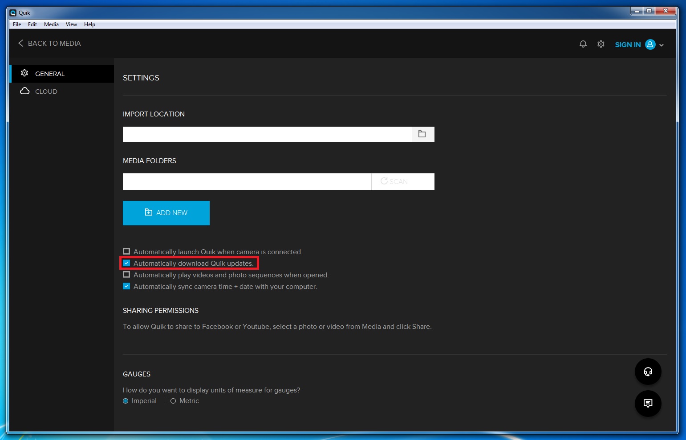Open the headset support button

pos(648,372)
